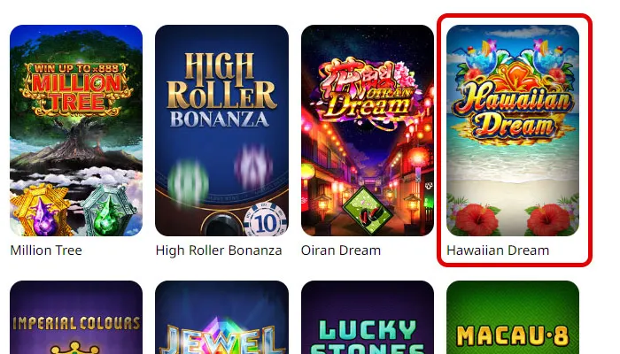Select the Jewel game tile
Image resolution: width=620 pixels, height=354 pixels.
click(221, 317)
